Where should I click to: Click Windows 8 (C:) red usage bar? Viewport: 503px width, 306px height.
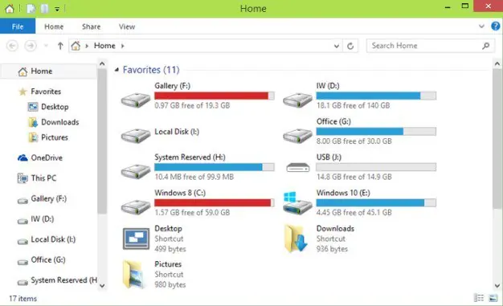click(x=215, y=202)
